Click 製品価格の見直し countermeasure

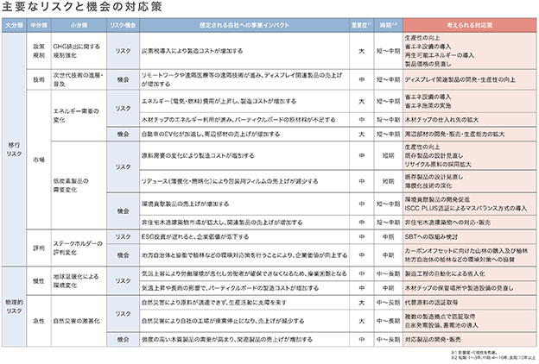(x=428, y=64)
